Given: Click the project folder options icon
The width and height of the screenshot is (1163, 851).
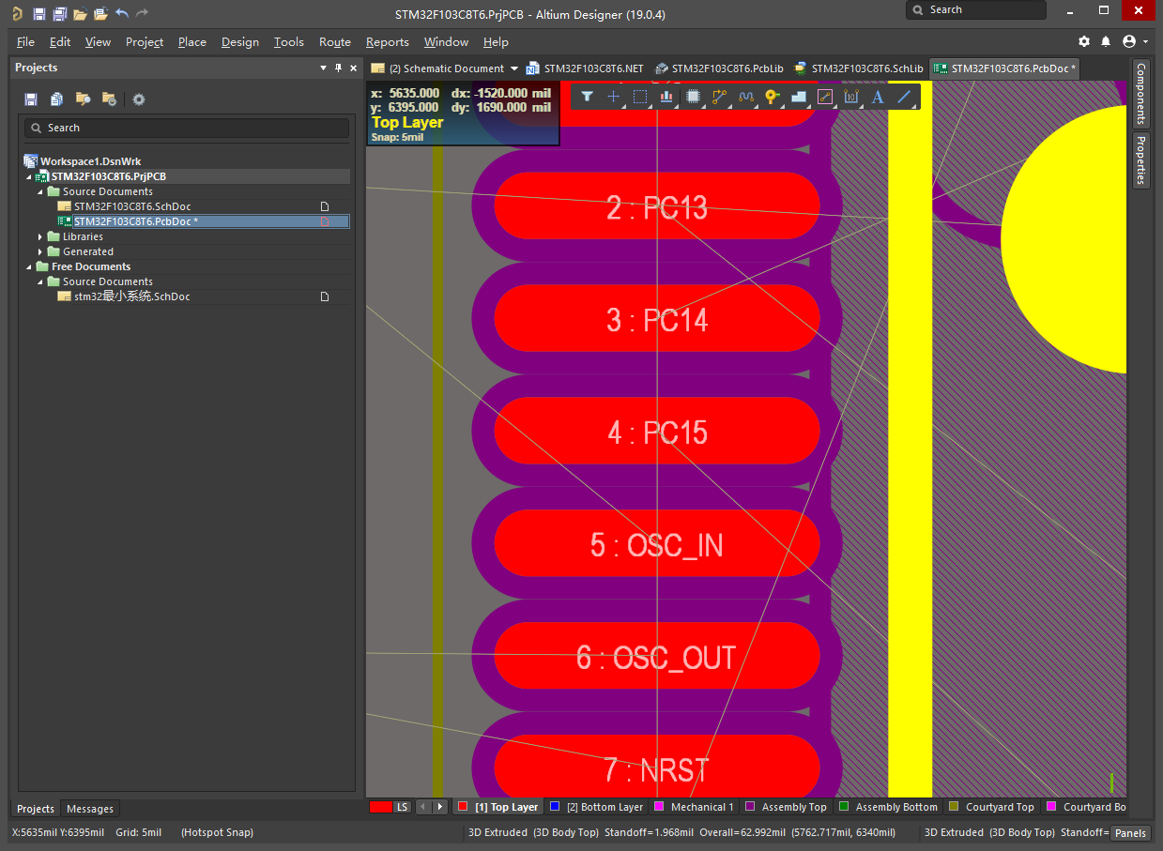Looking at the screenshot, I should 109,99.
